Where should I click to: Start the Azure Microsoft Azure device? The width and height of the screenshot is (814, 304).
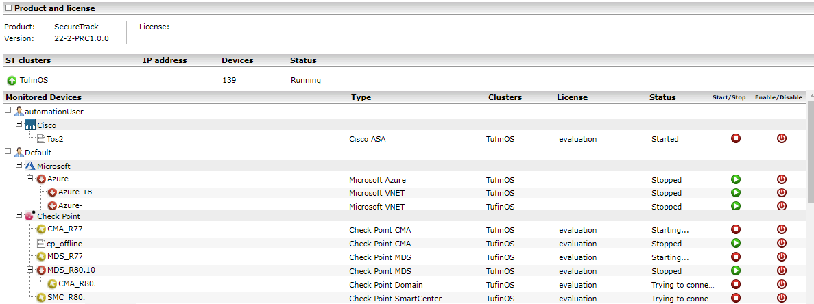735,179
